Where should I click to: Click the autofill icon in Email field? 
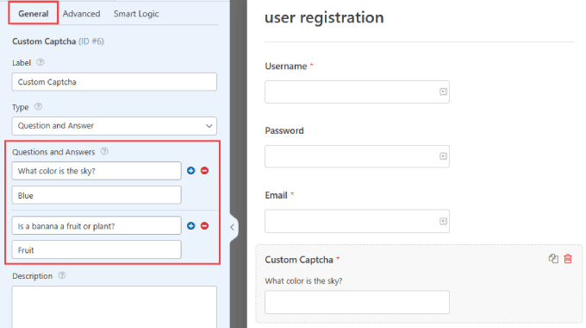click(x=443, y=221)
